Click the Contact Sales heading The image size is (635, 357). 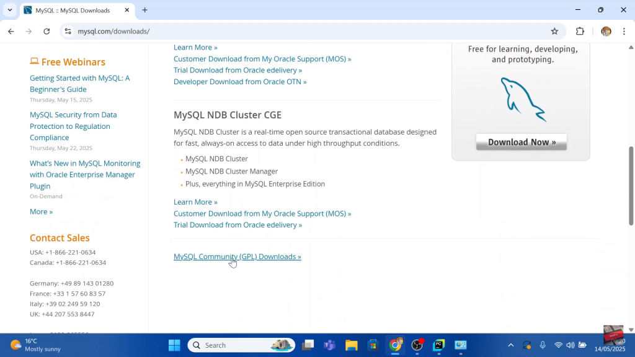click(60, 238)
